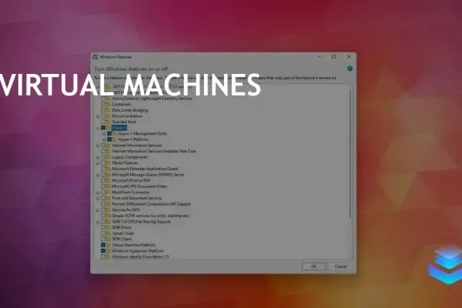Screen dimensions: 462x308
Task: Select "Windows Identity Foundation 3.5" text
Action: point(141,256)
